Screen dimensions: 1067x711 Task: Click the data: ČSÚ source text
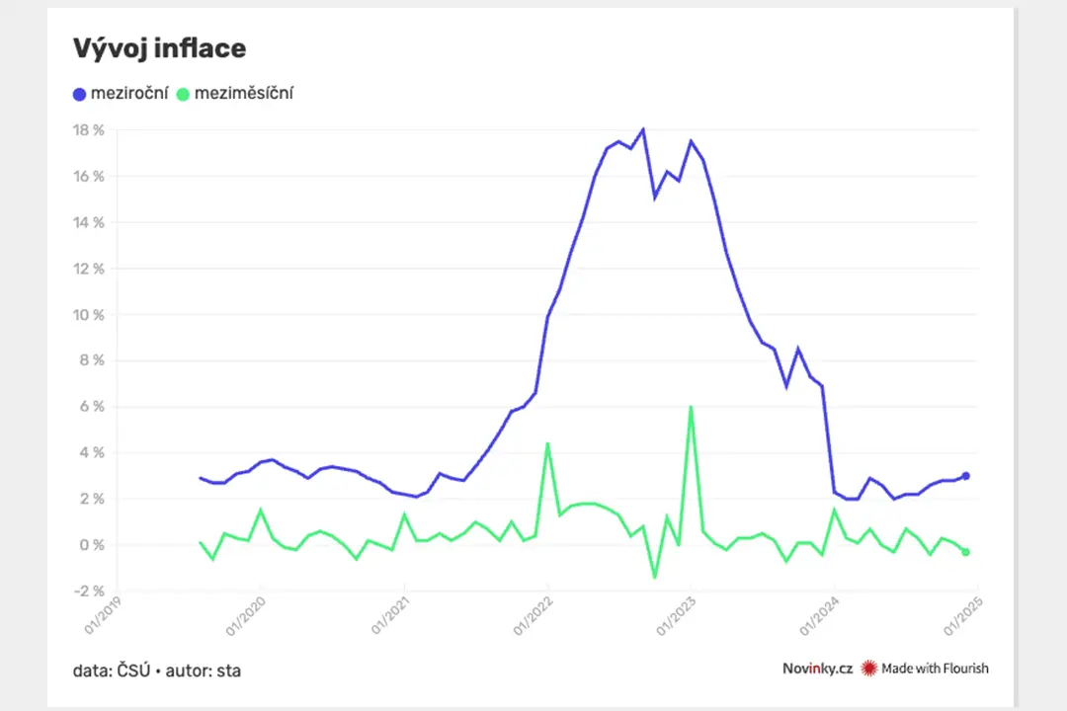click(112, 671)
